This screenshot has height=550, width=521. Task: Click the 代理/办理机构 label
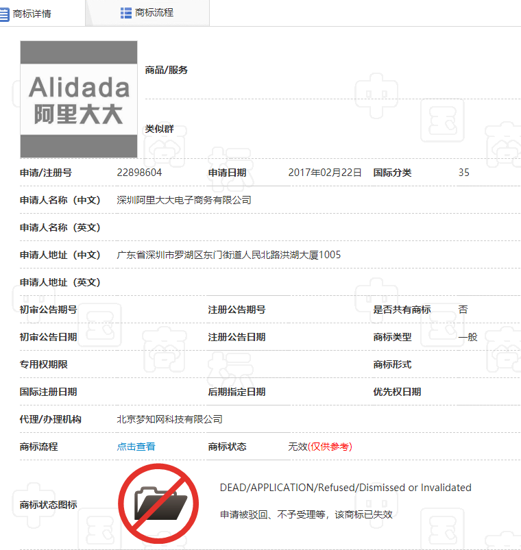click(x=51, y=419)
